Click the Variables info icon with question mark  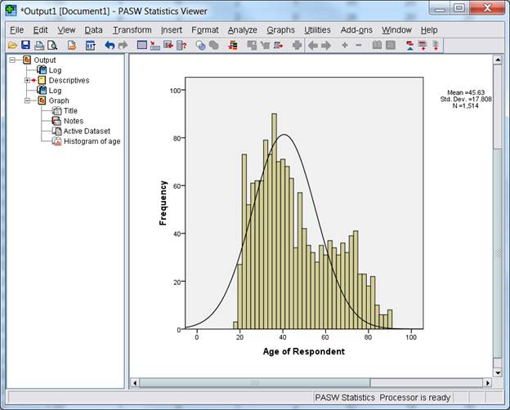(181, 45)
